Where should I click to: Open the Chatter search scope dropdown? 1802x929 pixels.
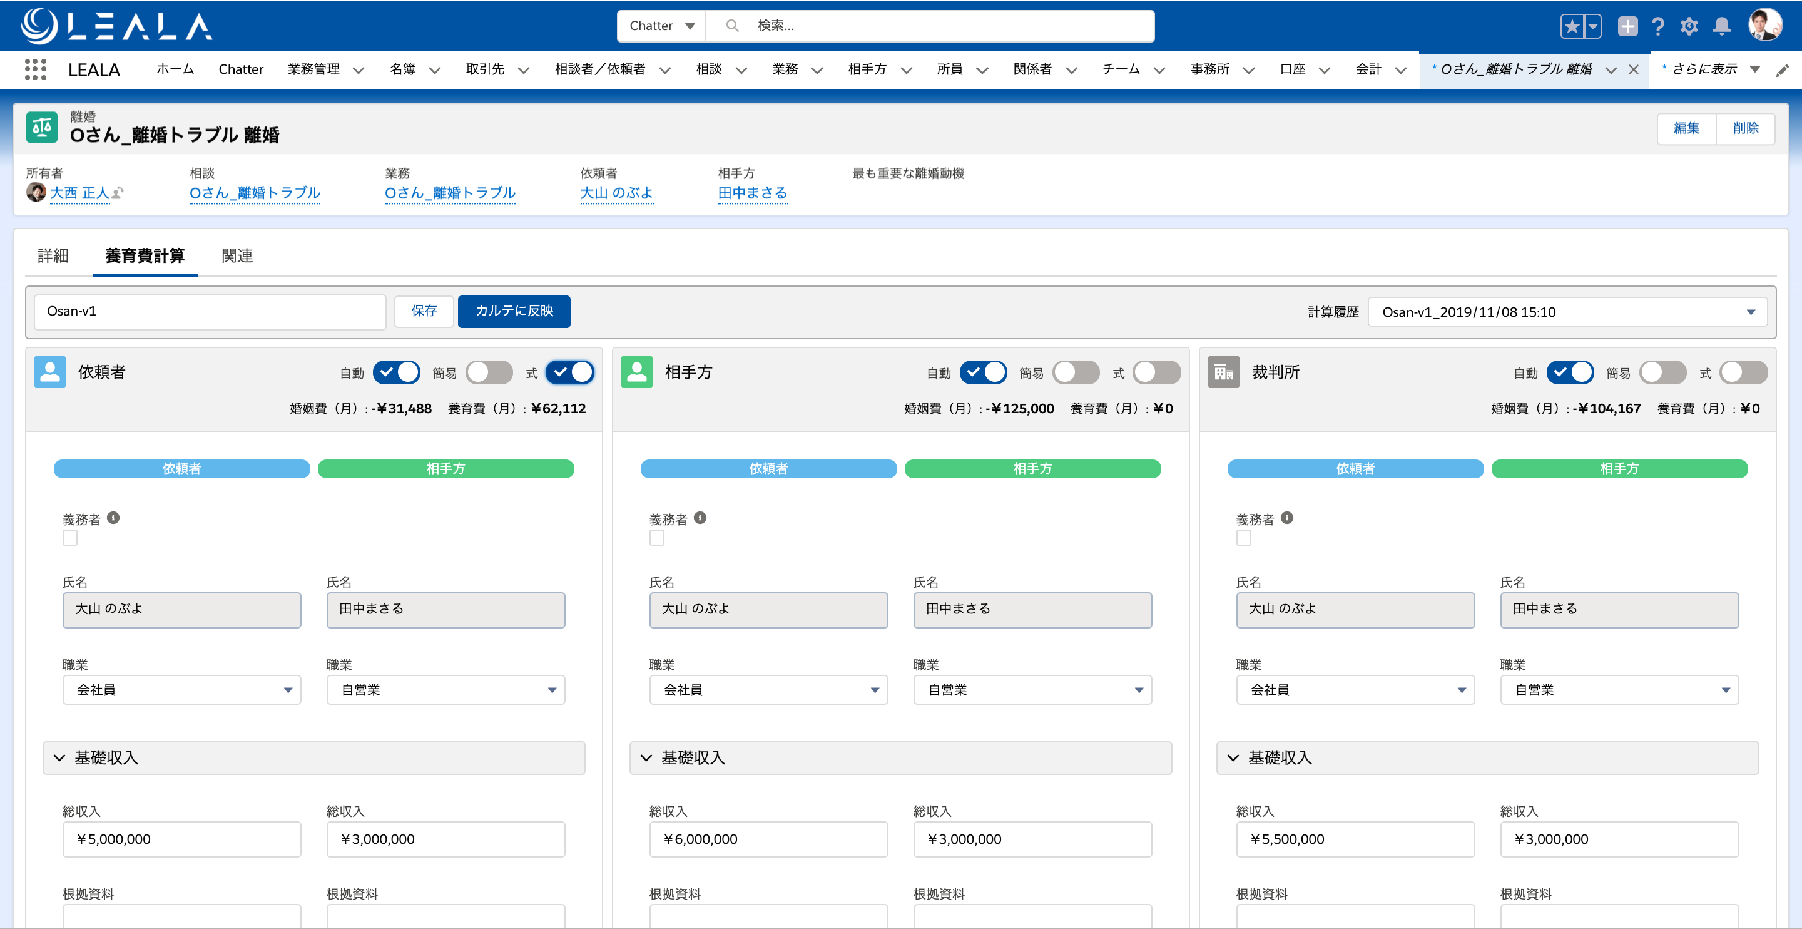click(661, 26)
